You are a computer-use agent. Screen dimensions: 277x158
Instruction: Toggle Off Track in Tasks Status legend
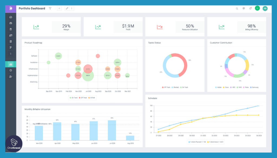166,87
